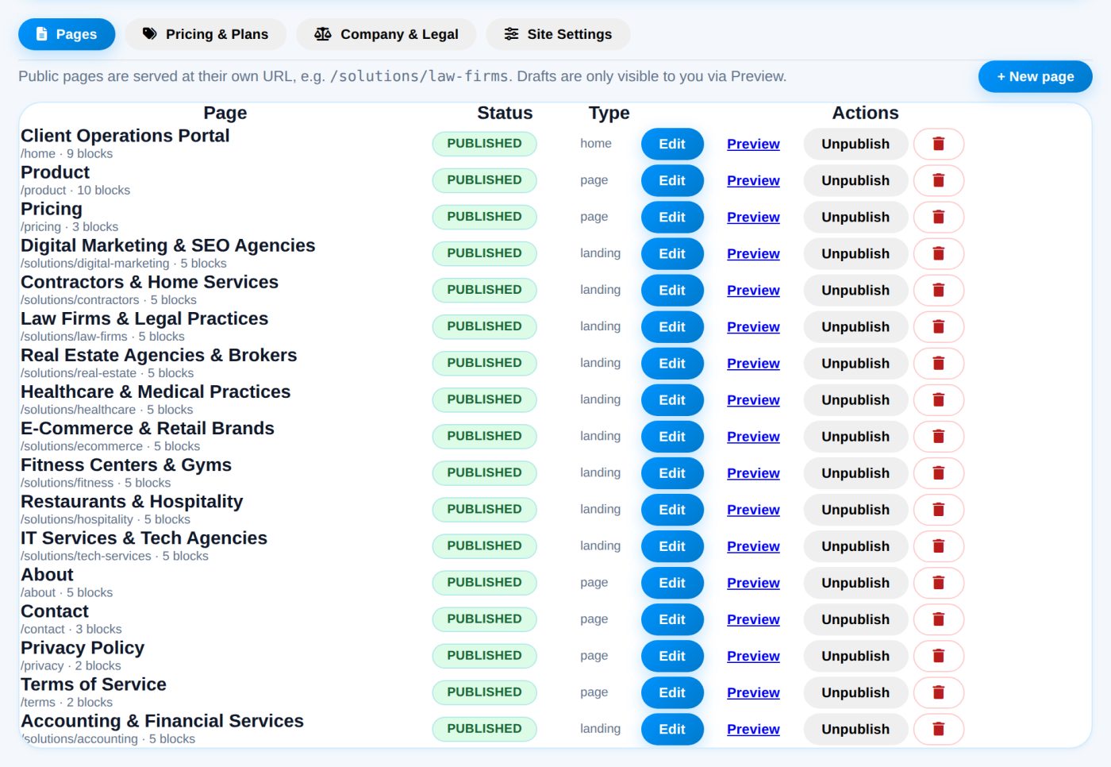Image resolution: width=1111 pixels, height=767 pixels.
Task: Preview the Product page
Action: tap(753, 180)
